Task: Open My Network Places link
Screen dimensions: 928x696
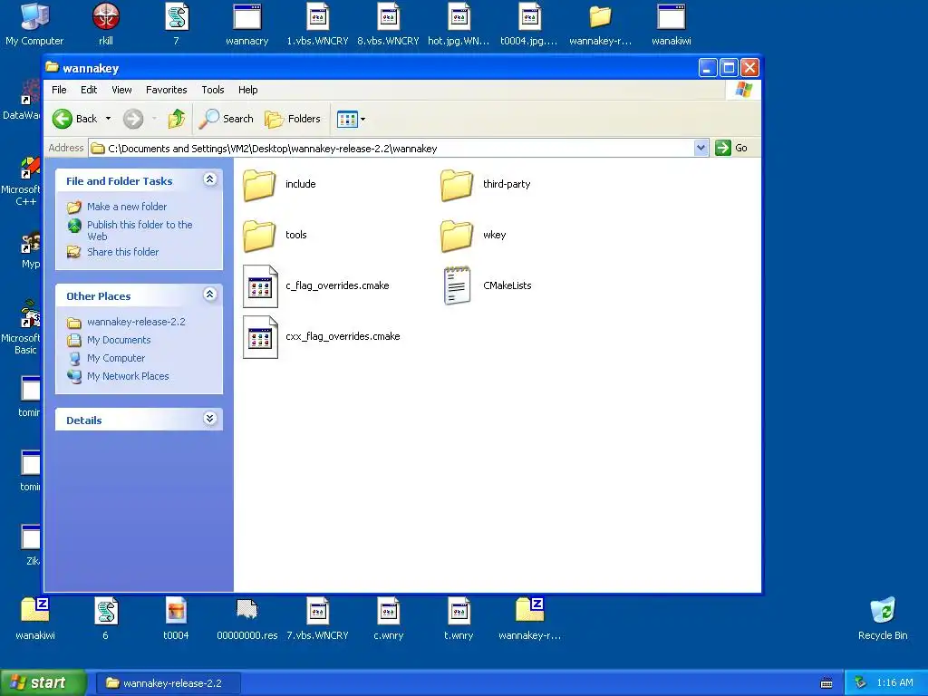Action: pyautogui.click(x=128, y=376)
